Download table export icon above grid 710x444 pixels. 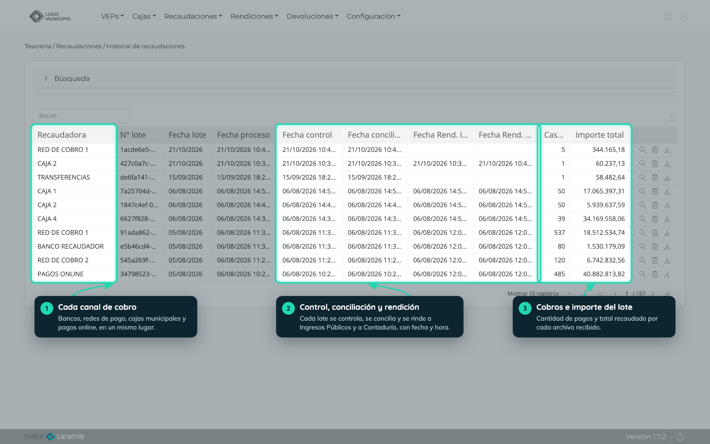coord(671,117)
